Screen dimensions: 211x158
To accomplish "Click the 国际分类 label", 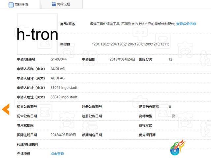I will click(x=145, y=59).
